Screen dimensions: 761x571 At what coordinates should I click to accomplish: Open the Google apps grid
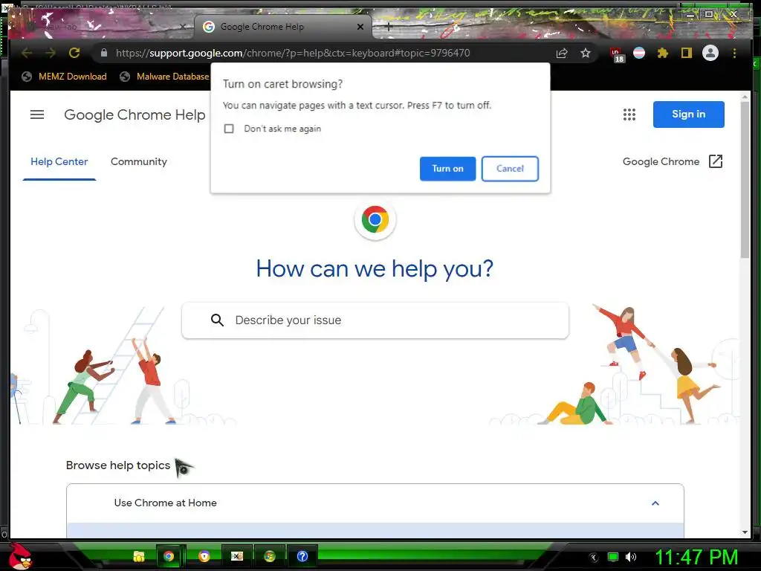629,114
